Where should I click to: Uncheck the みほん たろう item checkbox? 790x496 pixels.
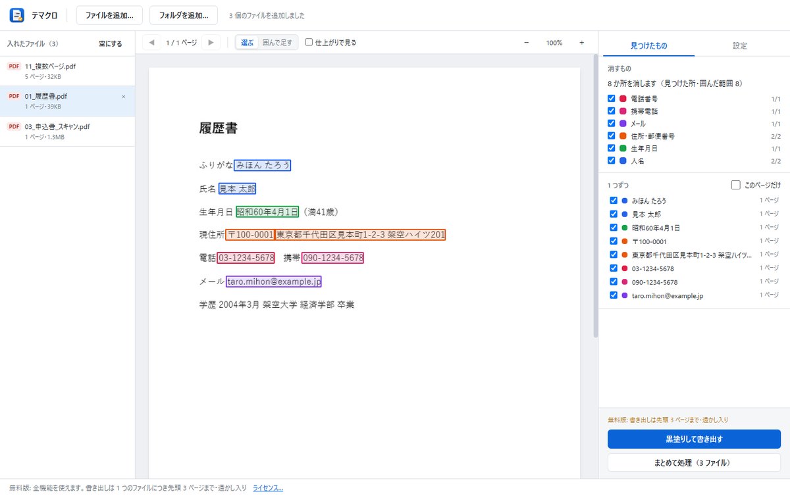(x=614, y=201)
